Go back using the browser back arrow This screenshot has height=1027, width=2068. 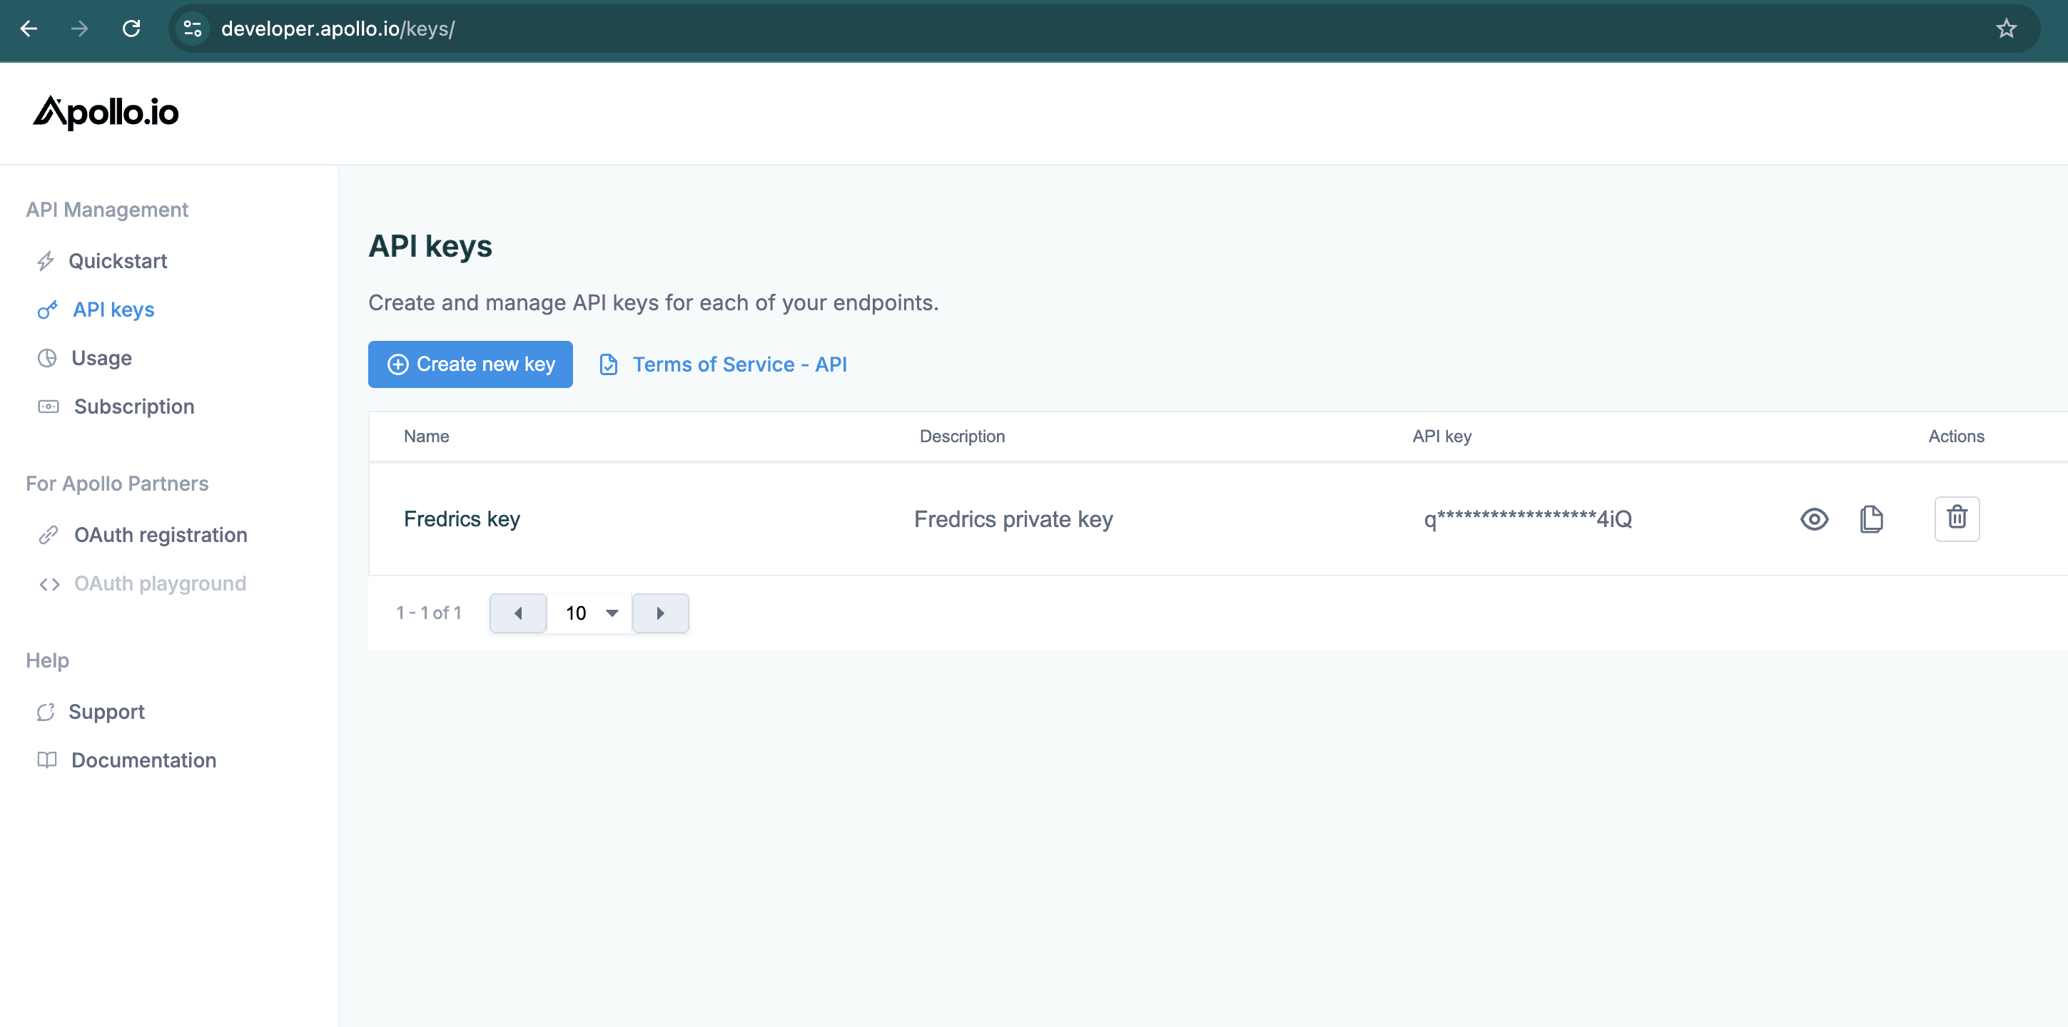click(x=29, y=29)
